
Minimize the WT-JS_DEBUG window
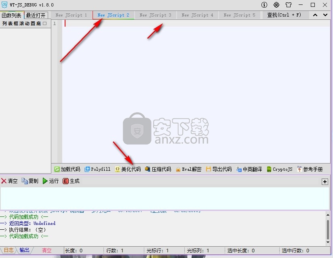pyautogui.click(x=301, y=5)
